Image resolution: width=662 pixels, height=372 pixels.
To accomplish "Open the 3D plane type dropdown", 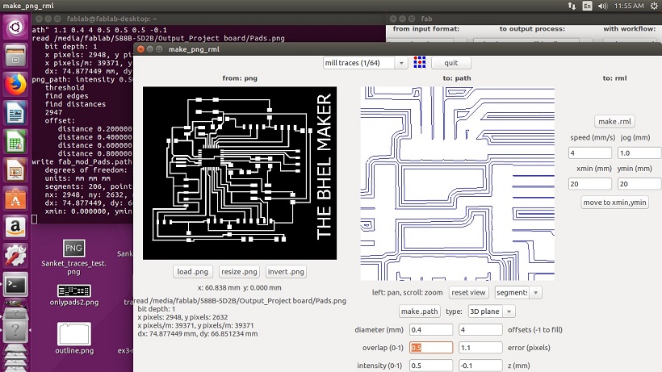I will (x=492, y=311).
